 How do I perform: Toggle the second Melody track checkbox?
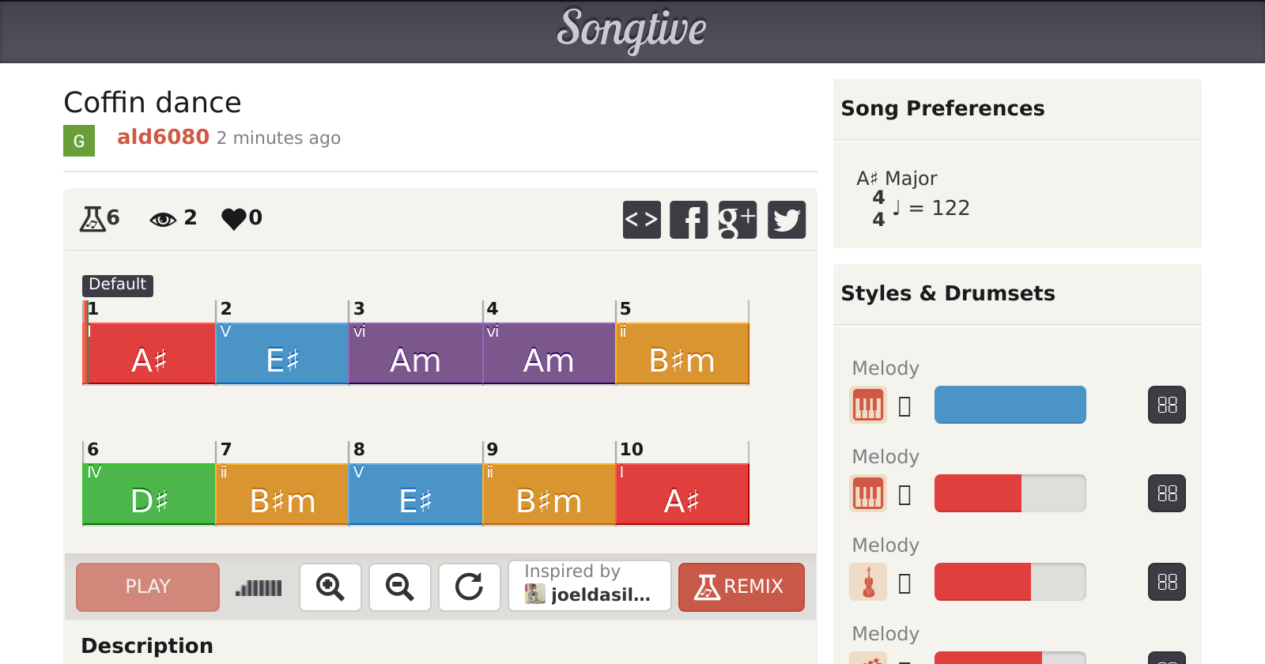[905, 495]
